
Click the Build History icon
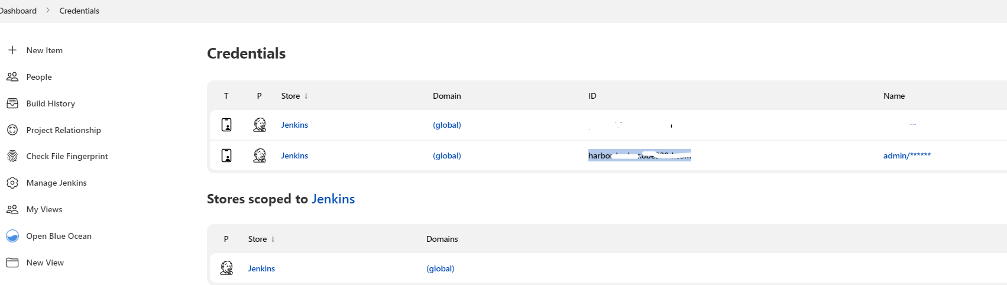(12, 103)
